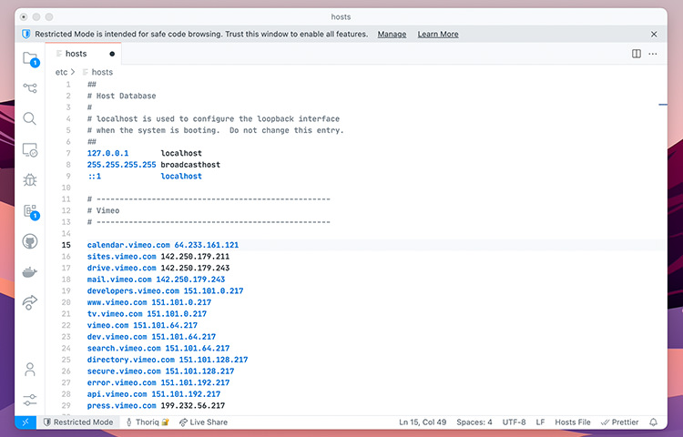Open the Spaces: 4 indentation selector
Image resolution: width=683 pixels, height=437 pixels.
point(474,422)
